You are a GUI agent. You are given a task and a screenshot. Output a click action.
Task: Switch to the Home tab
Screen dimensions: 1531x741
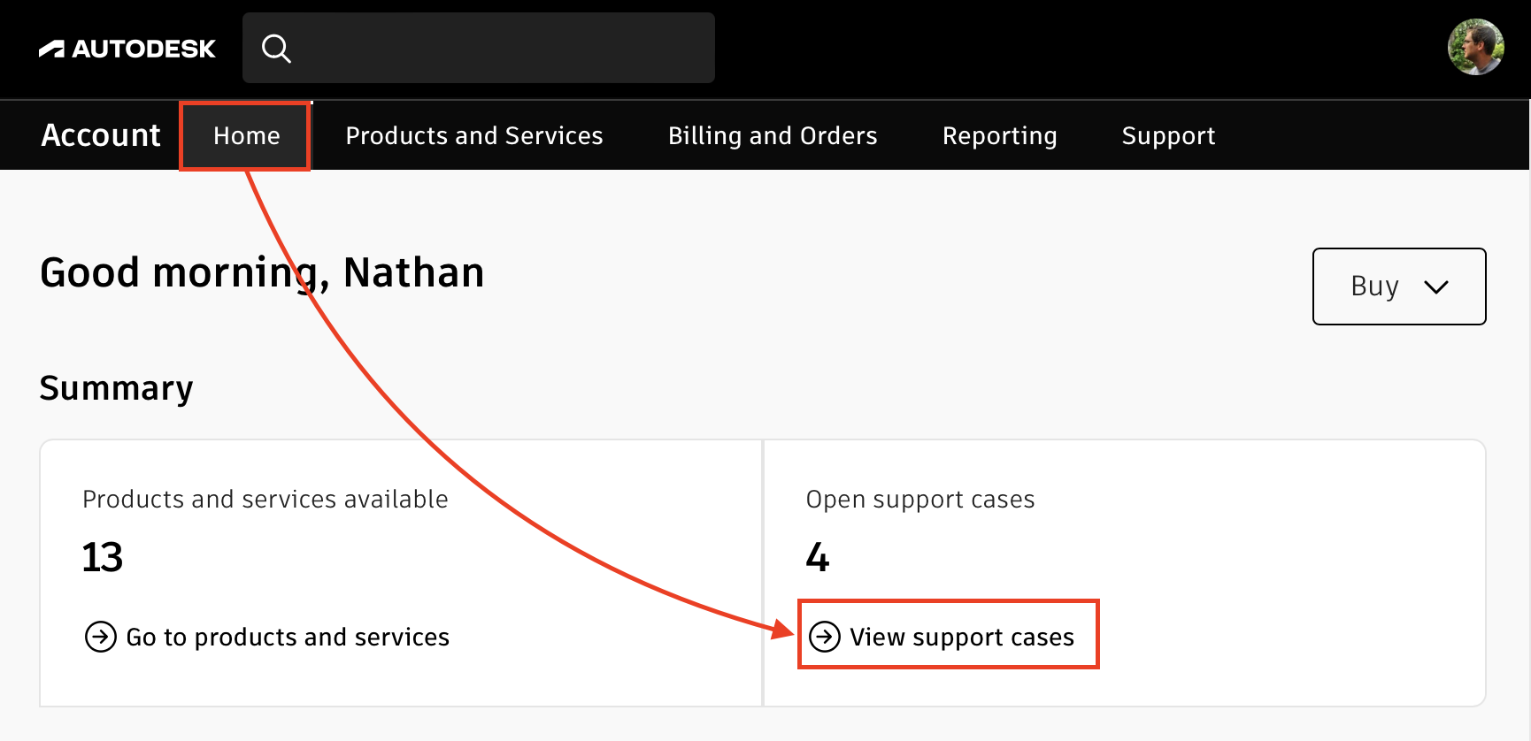pos(245,135)
